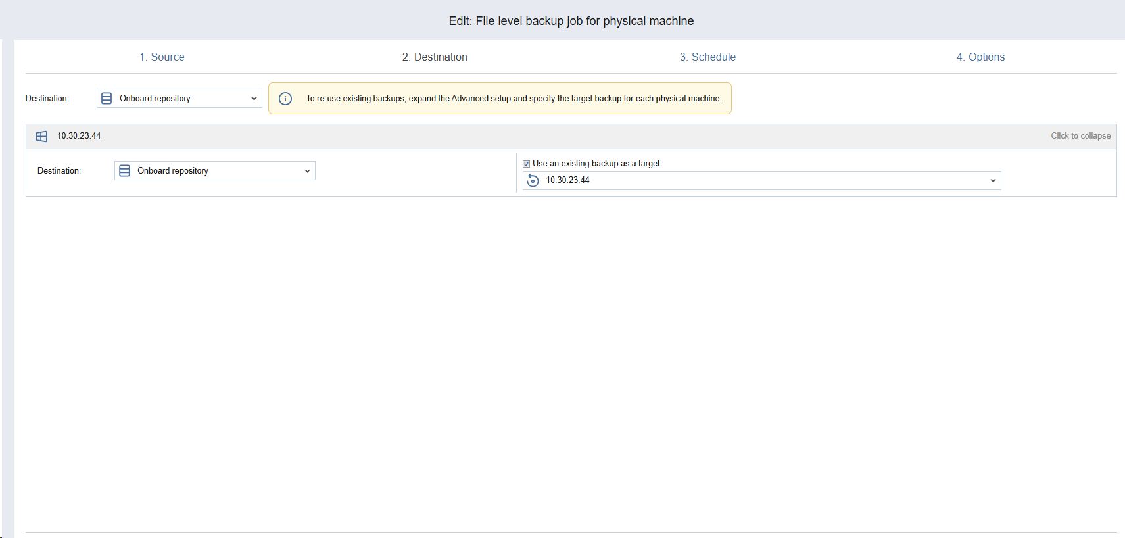Click the info icon in the yellow banner

click(285, 99)
